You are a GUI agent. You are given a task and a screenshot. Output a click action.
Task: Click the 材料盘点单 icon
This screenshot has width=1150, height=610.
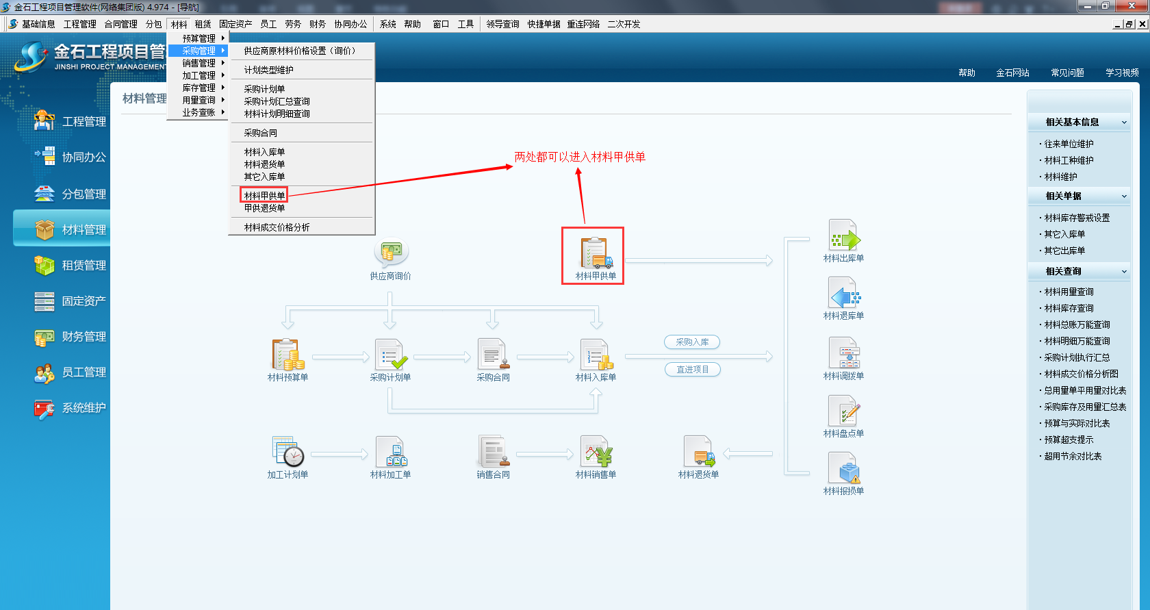843,411
